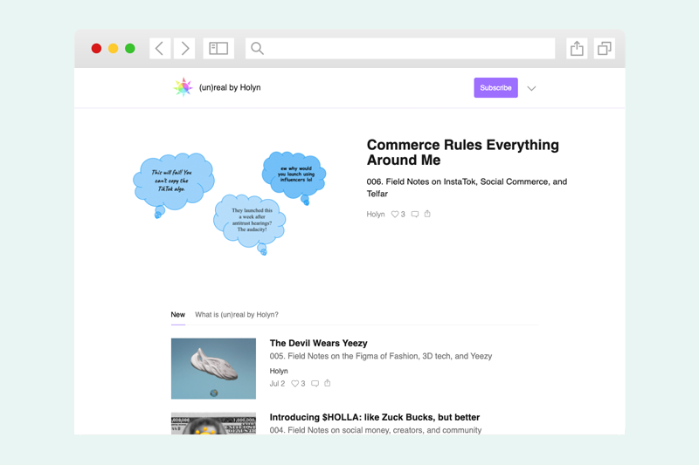This screenshot has height=465, width=699.
Task: Open comments on The Devil Wears Yeezy
Action: (315, 383)
